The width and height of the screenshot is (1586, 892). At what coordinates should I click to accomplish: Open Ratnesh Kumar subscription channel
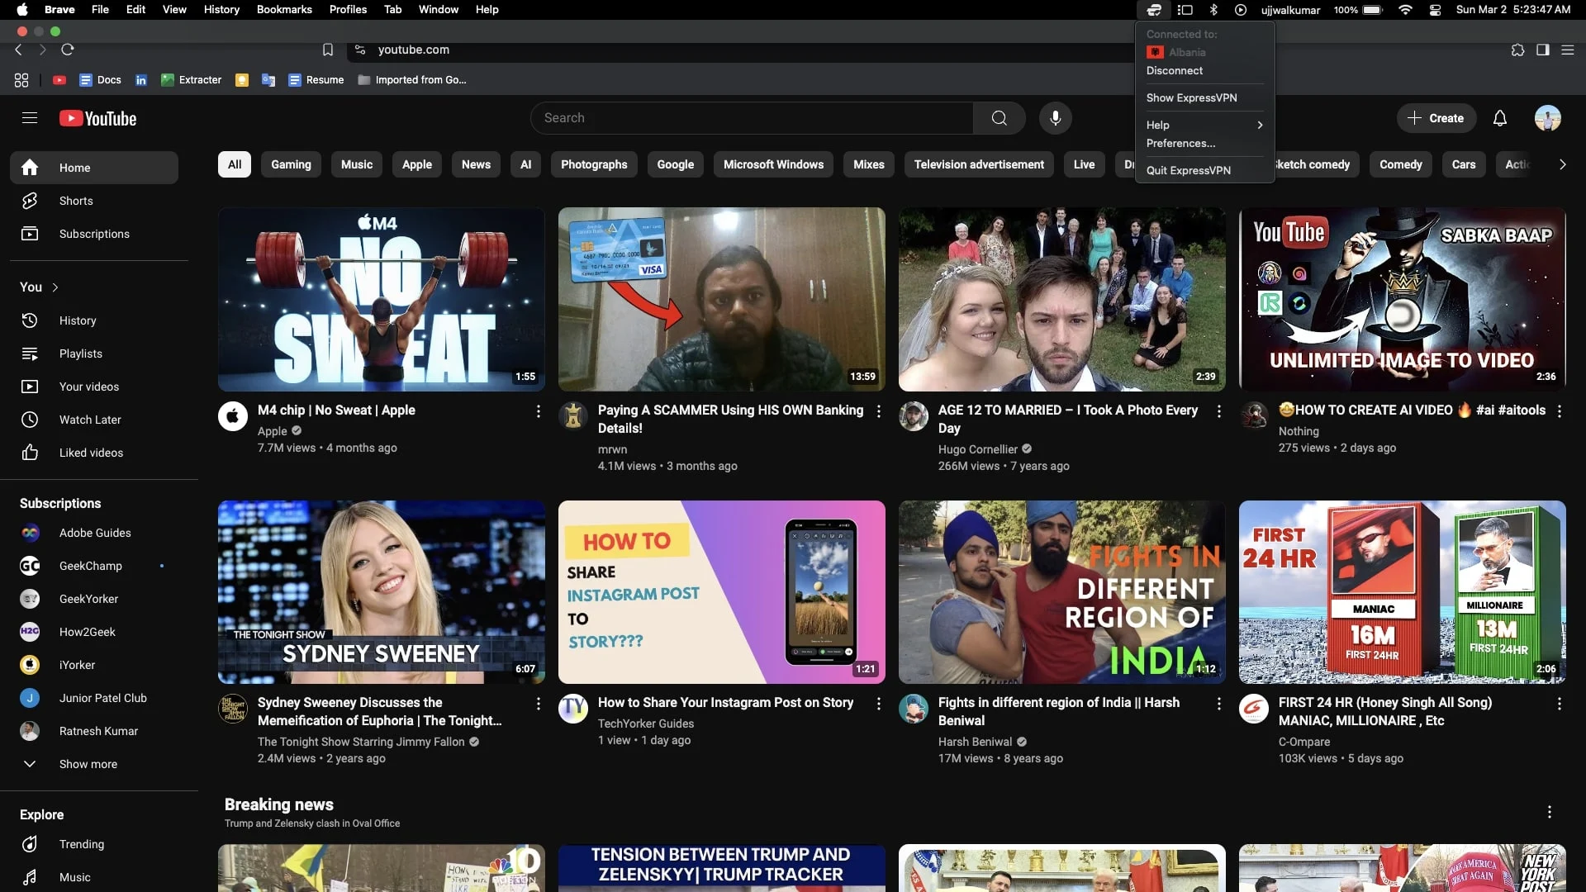(x=94, y=731)
